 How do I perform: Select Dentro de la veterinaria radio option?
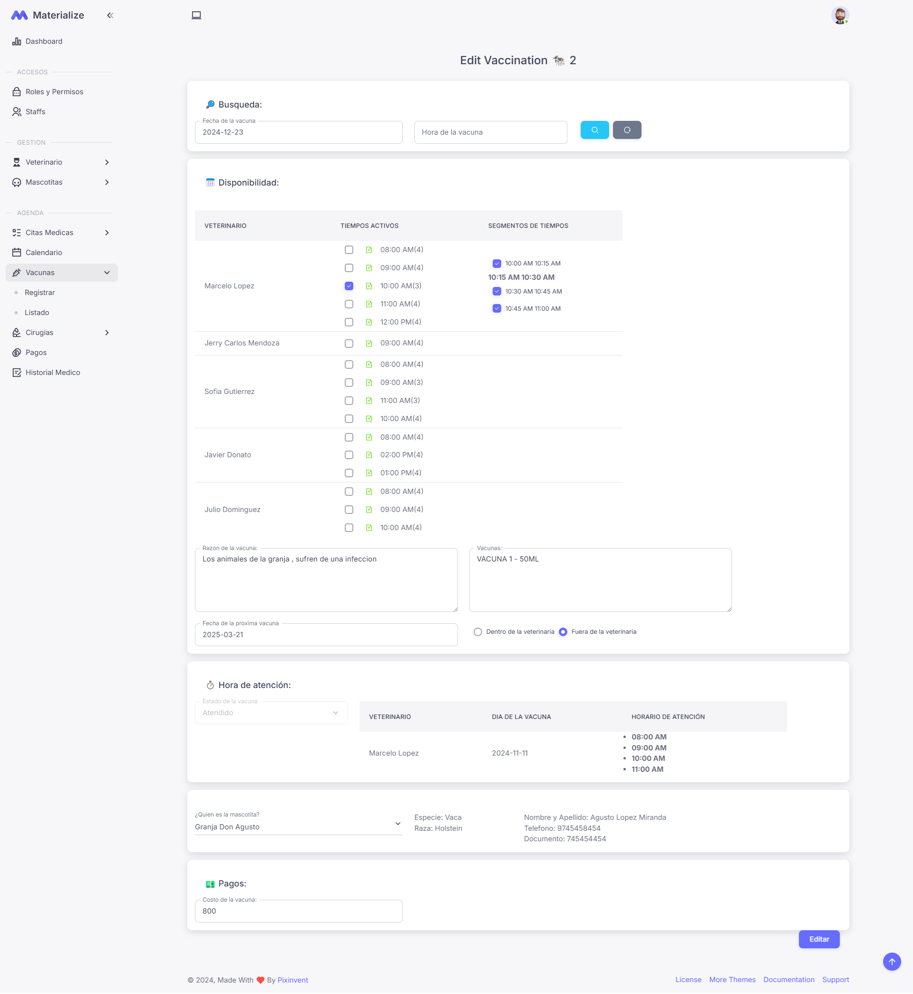[x=478, y=632]
